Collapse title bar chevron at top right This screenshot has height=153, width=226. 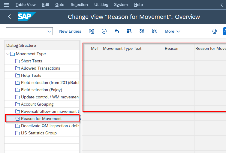click(222, 5)
